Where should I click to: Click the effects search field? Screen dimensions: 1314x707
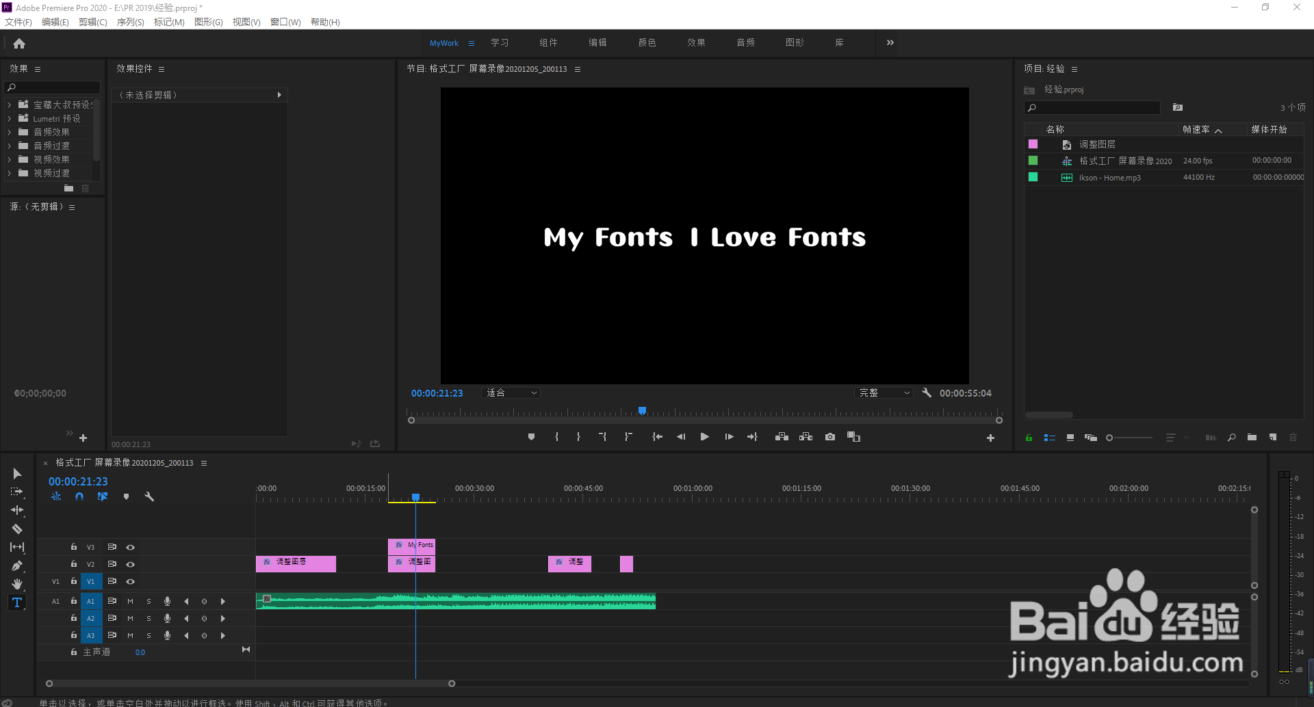(53, 88)
